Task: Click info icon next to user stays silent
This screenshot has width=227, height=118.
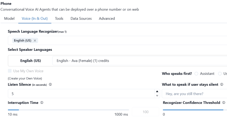Action: pos(222,84)
